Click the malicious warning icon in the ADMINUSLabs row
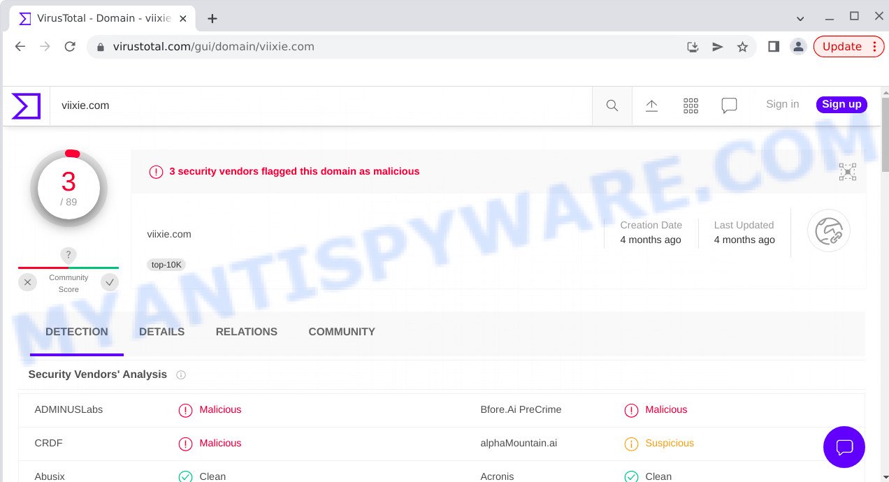This screenshot has height=482, width=889. point(185,411)
